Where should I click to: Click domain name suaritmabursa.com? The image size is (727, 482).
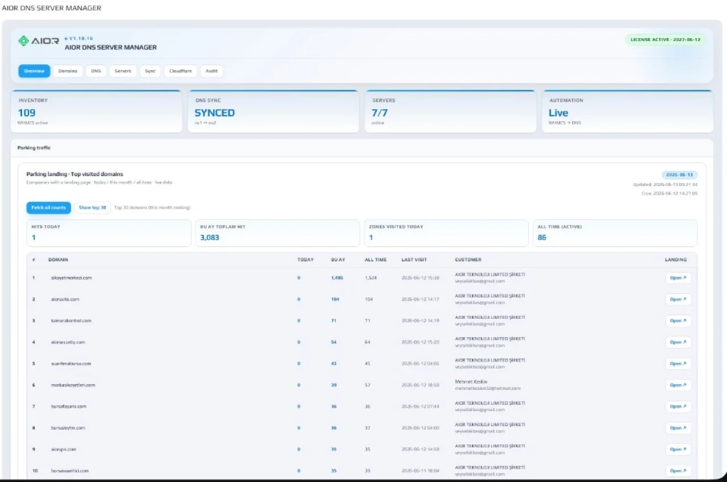[71, 363]
